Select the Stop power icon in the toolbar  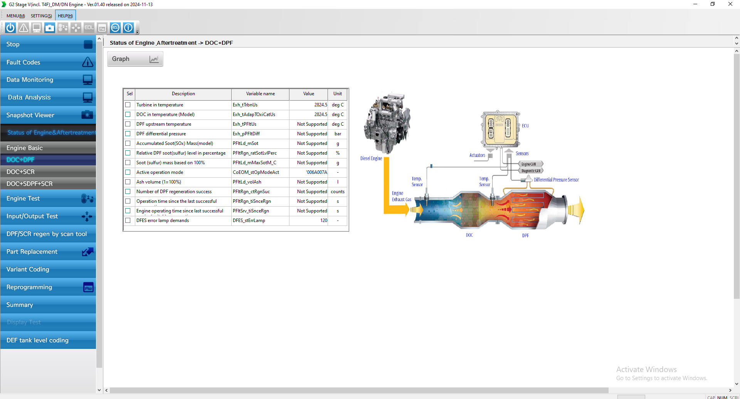[x=10, y=27]
